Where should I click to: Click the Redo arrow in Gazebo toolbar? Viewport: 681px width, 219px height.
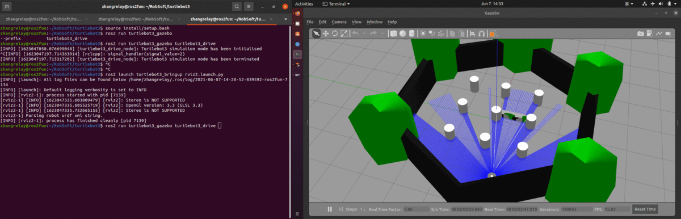pos(373,33)
